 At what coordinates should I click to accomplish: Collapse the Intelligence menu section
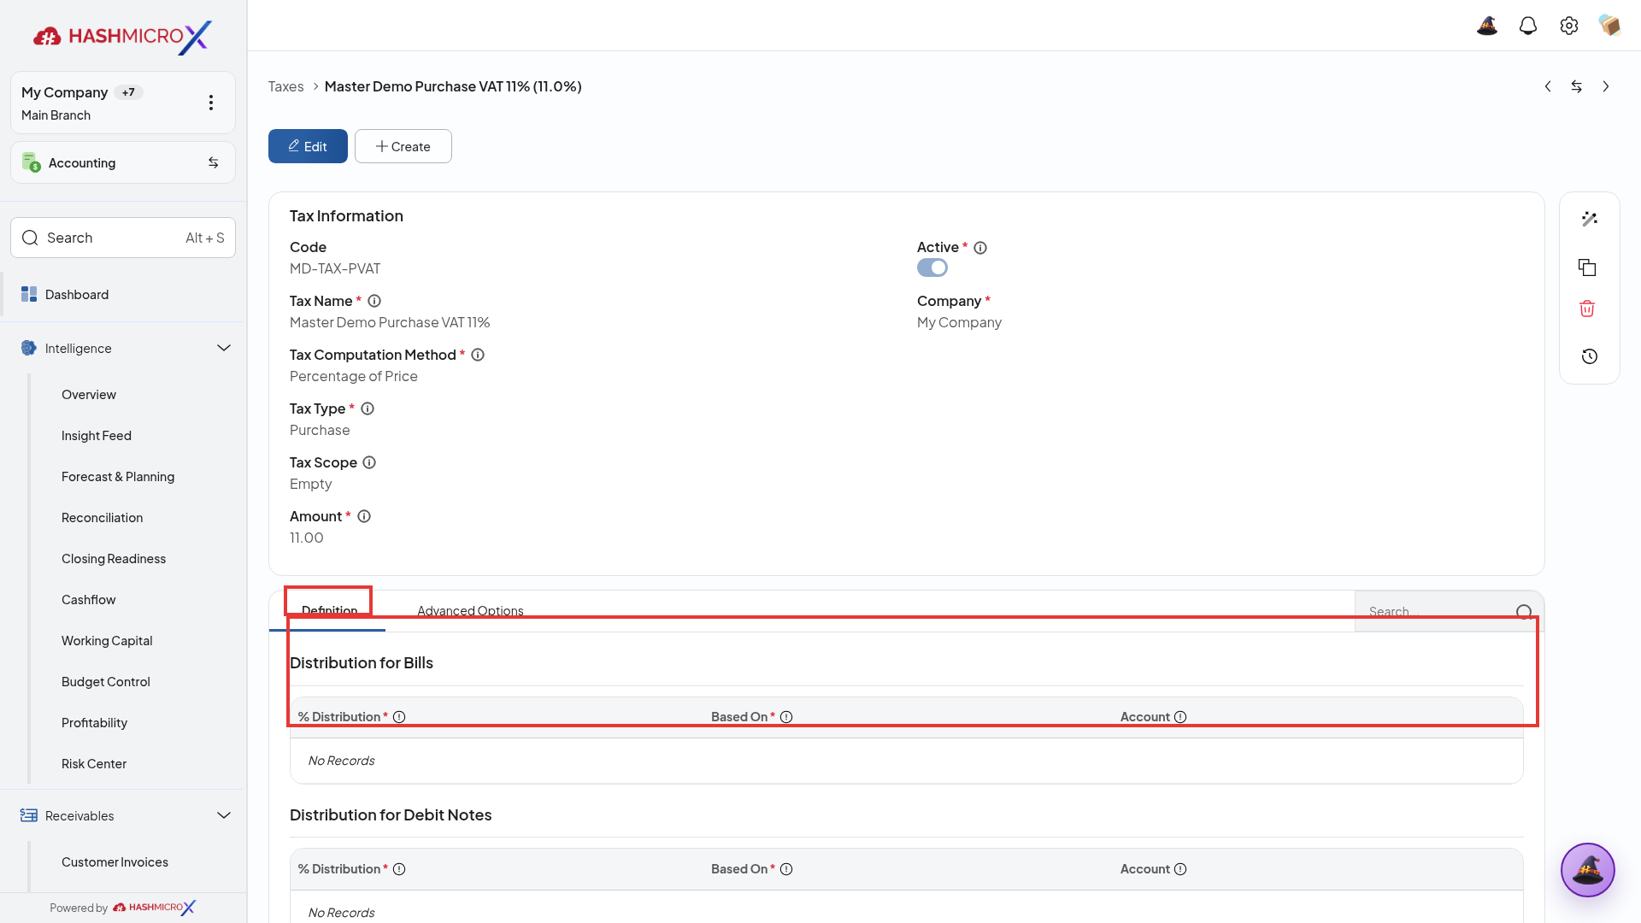pos(224,348)
